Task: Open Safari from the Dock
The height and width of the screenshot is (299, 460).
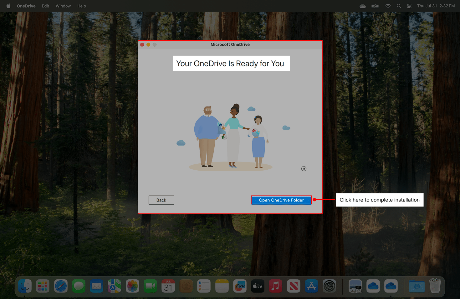Action: point(61,286)
